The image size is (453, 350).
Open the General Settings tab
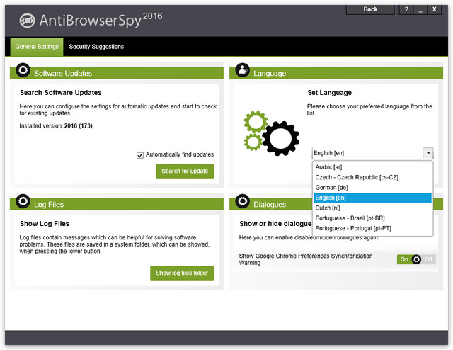(37, 47)
